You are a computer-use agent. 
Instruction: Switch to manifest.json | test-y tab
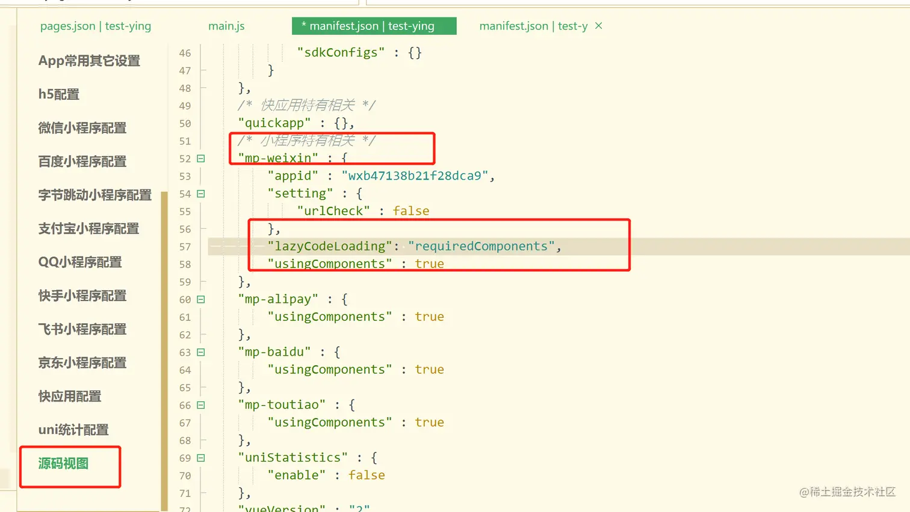[x=533, y=26]
